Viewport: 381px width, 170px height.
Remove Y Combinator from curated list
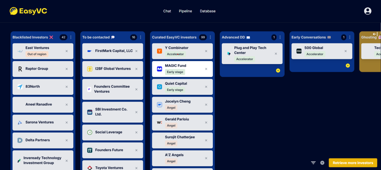click(206, 51)
